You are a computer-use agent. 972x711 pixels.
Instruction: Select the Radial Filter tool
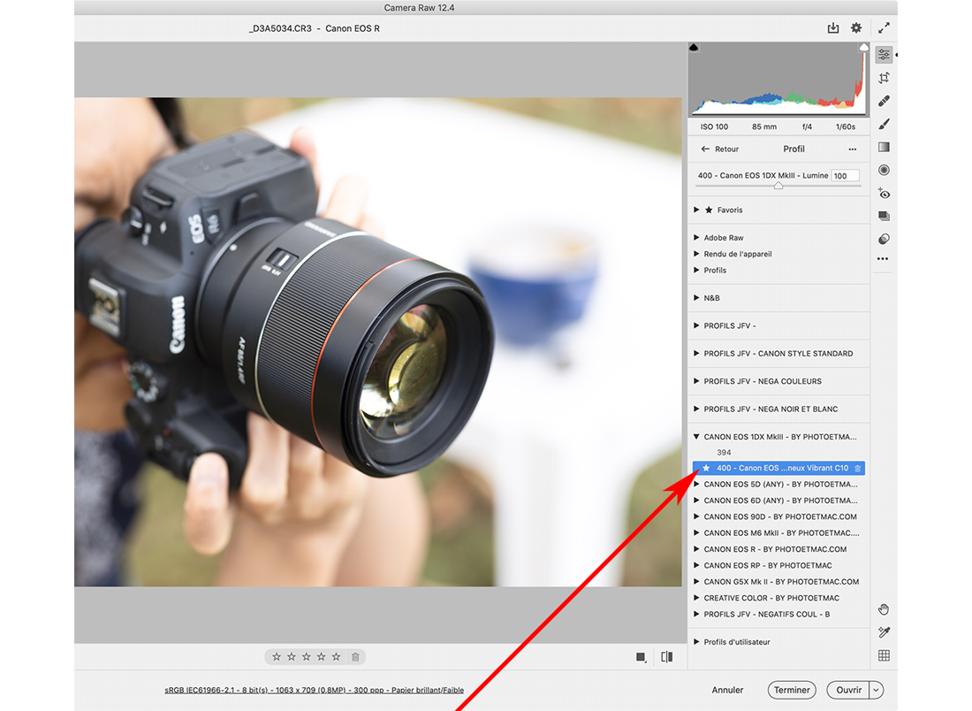pos(884,170)
